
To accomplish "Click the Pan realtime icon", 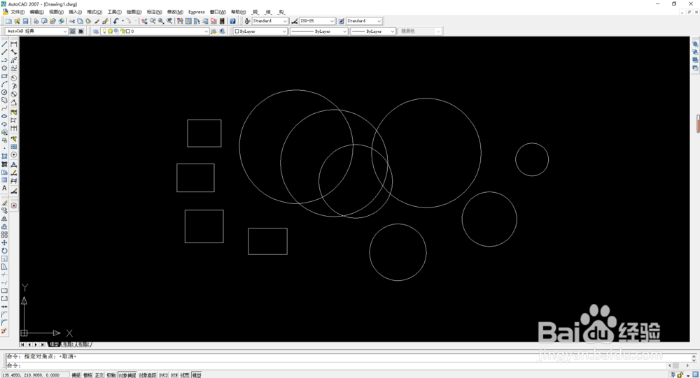I will (x=144, y=21).
